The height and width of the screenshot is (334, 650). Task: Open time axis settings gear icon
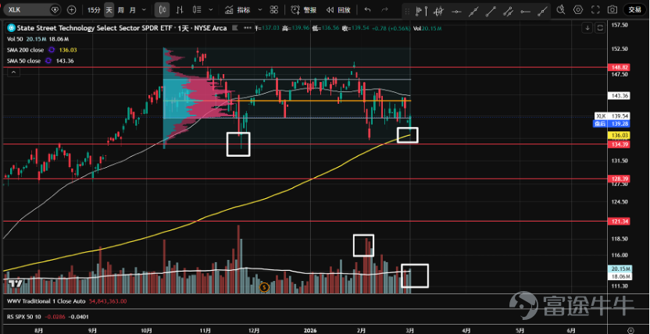click(x=631, y=330)
